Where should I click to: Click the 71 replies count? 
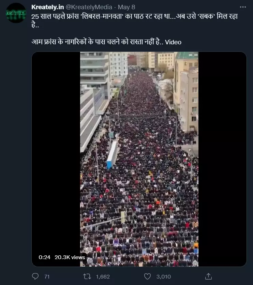pyautogui.click(x=47, y=276)
